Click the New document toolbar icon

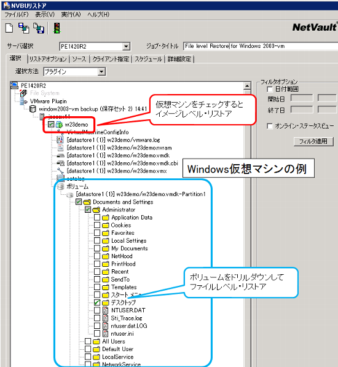(x=9, y=28)
